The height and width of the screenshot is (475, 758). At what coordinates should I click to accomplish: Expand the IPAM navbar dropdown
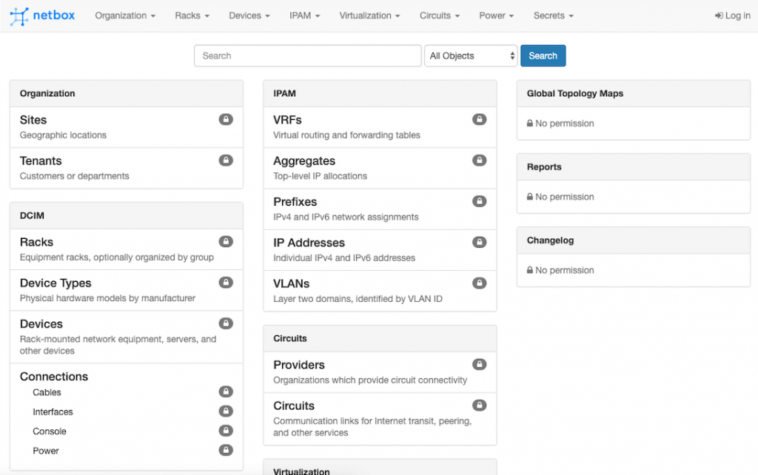304,16
